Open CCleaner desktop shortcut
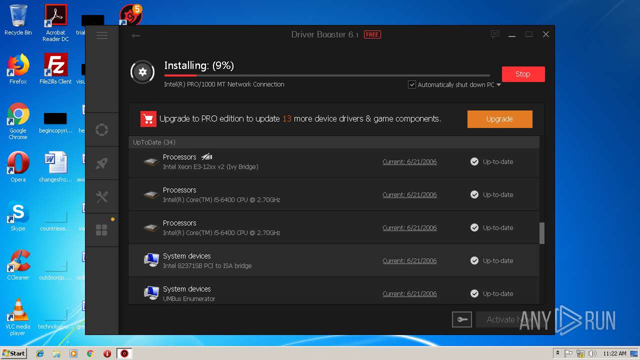640x360 pixels. (18, 265)
